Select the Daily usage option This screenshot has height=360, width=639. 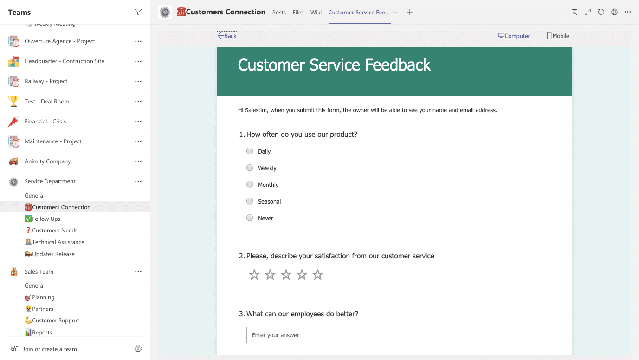pos(249,151)
